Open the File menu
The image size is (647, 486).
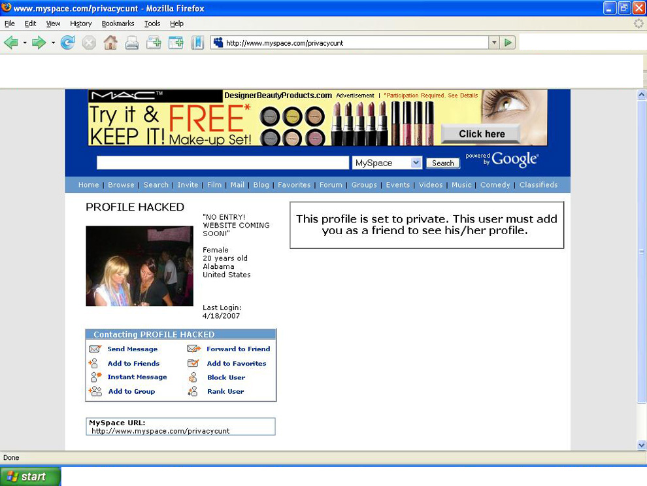(x=10, y=24)
